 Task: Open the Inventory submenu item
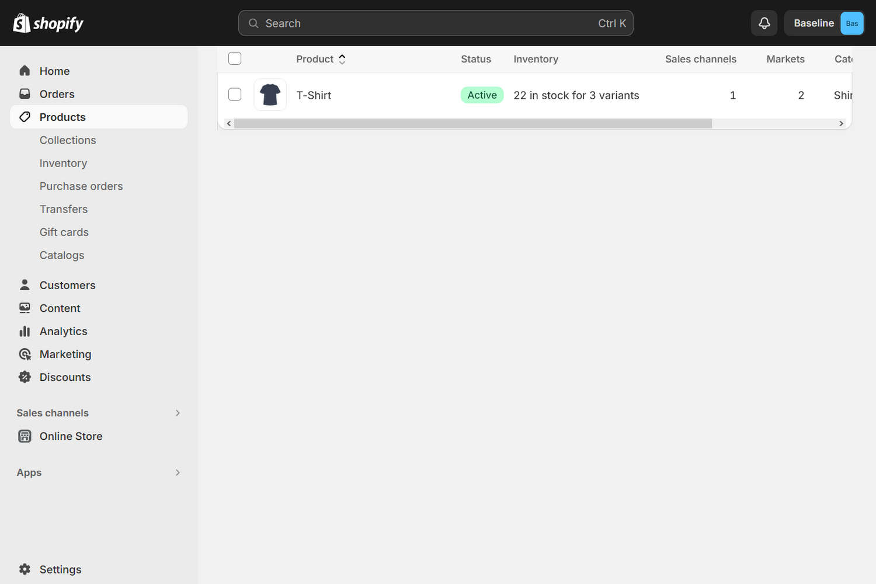tap(63, 163)
